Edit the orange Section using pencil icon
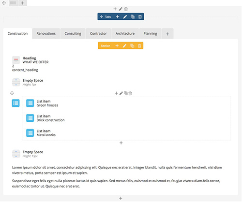 point(124,46)
